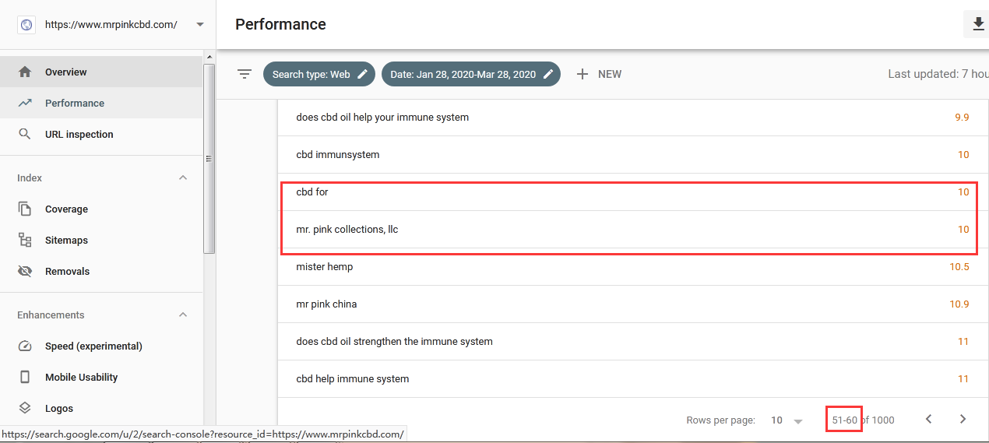Open Overview in sidebar
The height and width of the screenshot is (443, 989).
tap(101, 72)
